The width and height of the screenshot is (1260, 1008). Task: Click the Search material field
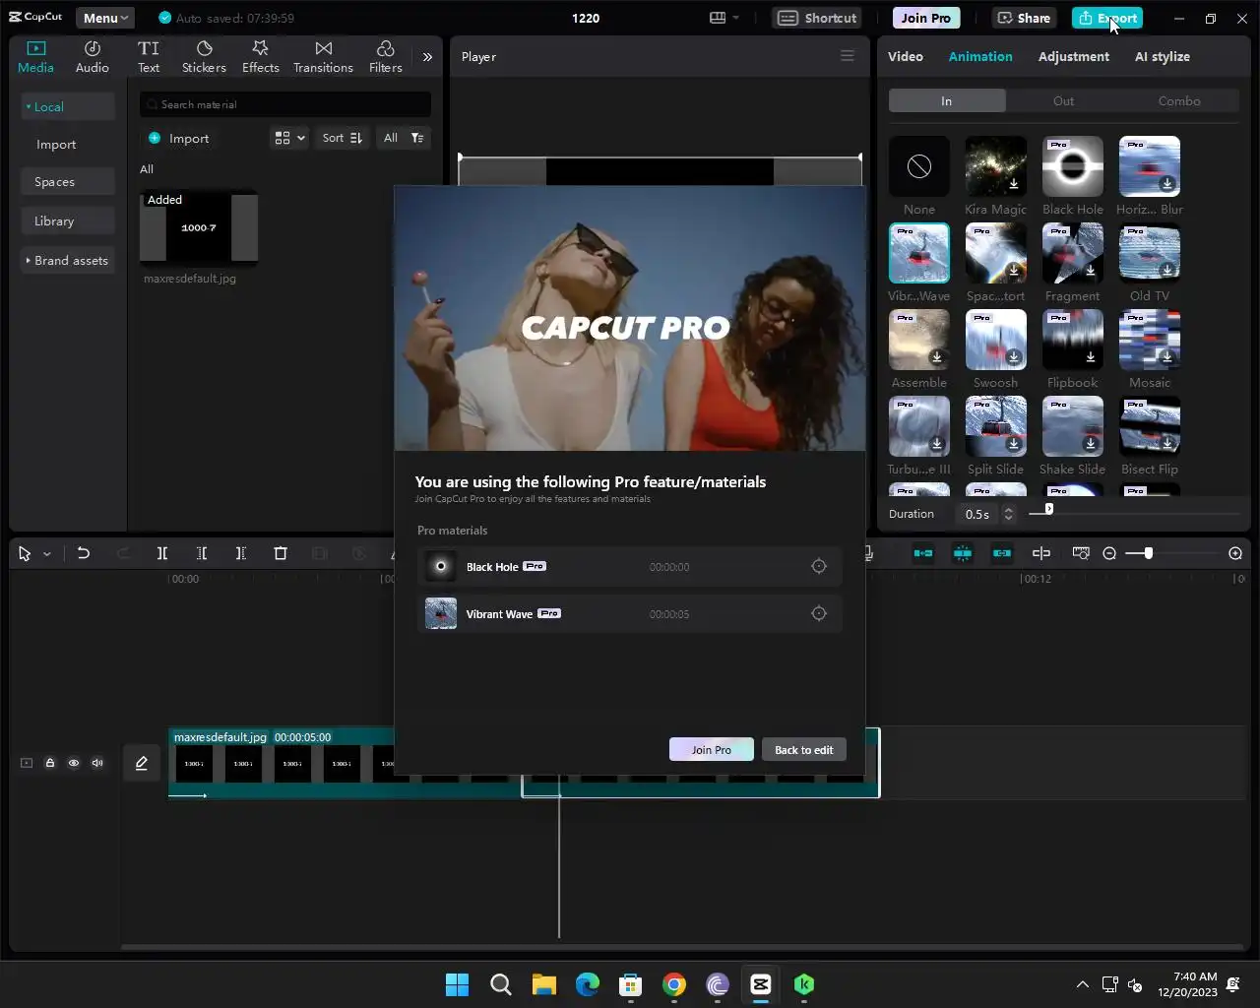(x=285, y=104)
